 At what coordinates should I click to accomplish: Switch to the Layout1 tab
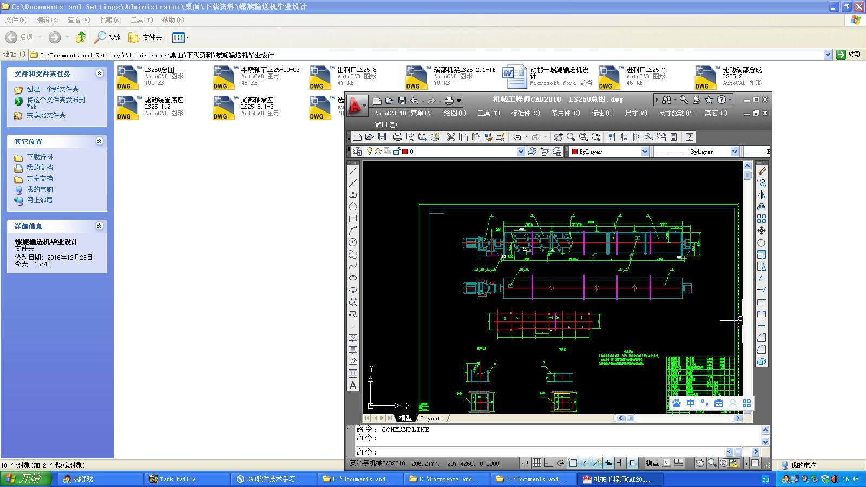coord(432,418)
